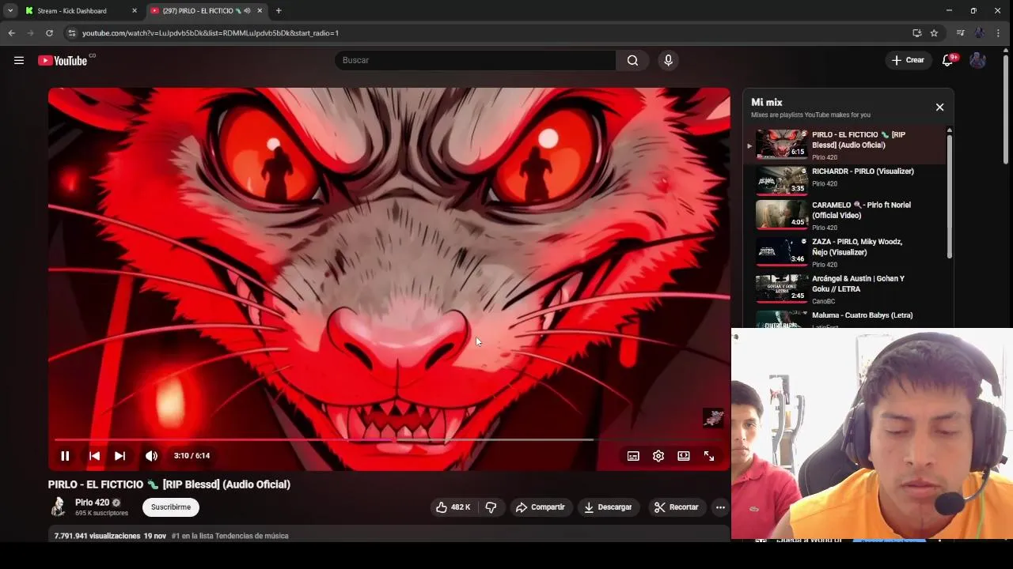Click the address bar URL
This screenshot has width=1013, height=569.
[211, 33]
